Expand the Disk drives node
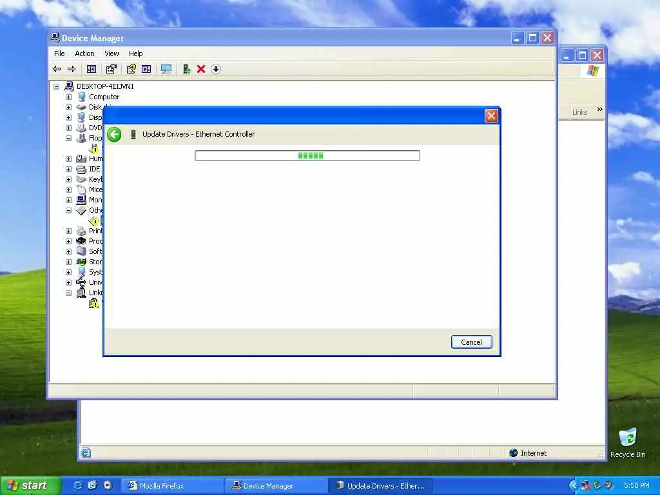The width and height of the screenshot is (660, 495). [68, 108]
